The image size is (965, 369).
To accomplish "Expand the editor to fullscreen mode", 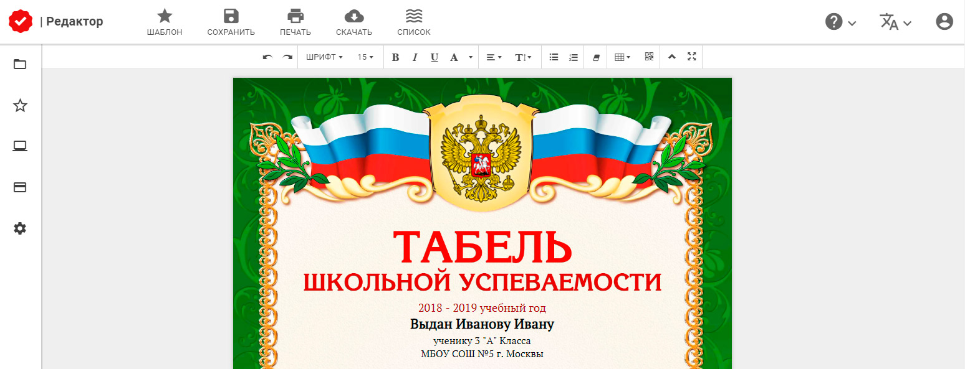I will (691, 57).
